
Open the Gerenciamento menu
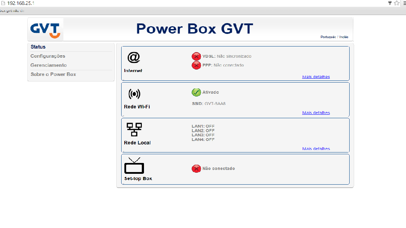point(48,65)
